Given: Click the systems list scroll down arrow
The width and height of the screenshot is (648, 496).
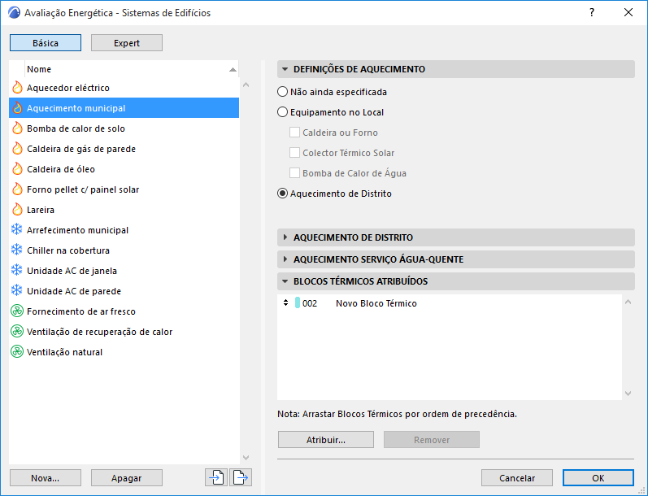Looking at the screenshot, I should (x=246, y=457).
